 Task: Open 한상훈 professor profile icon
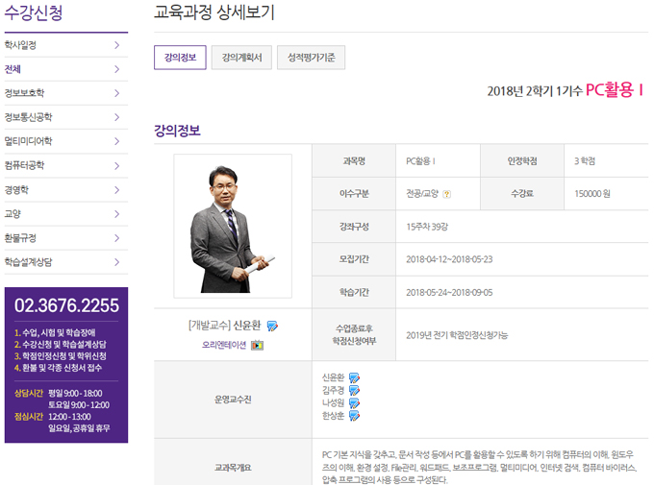[x=354, y=415]
